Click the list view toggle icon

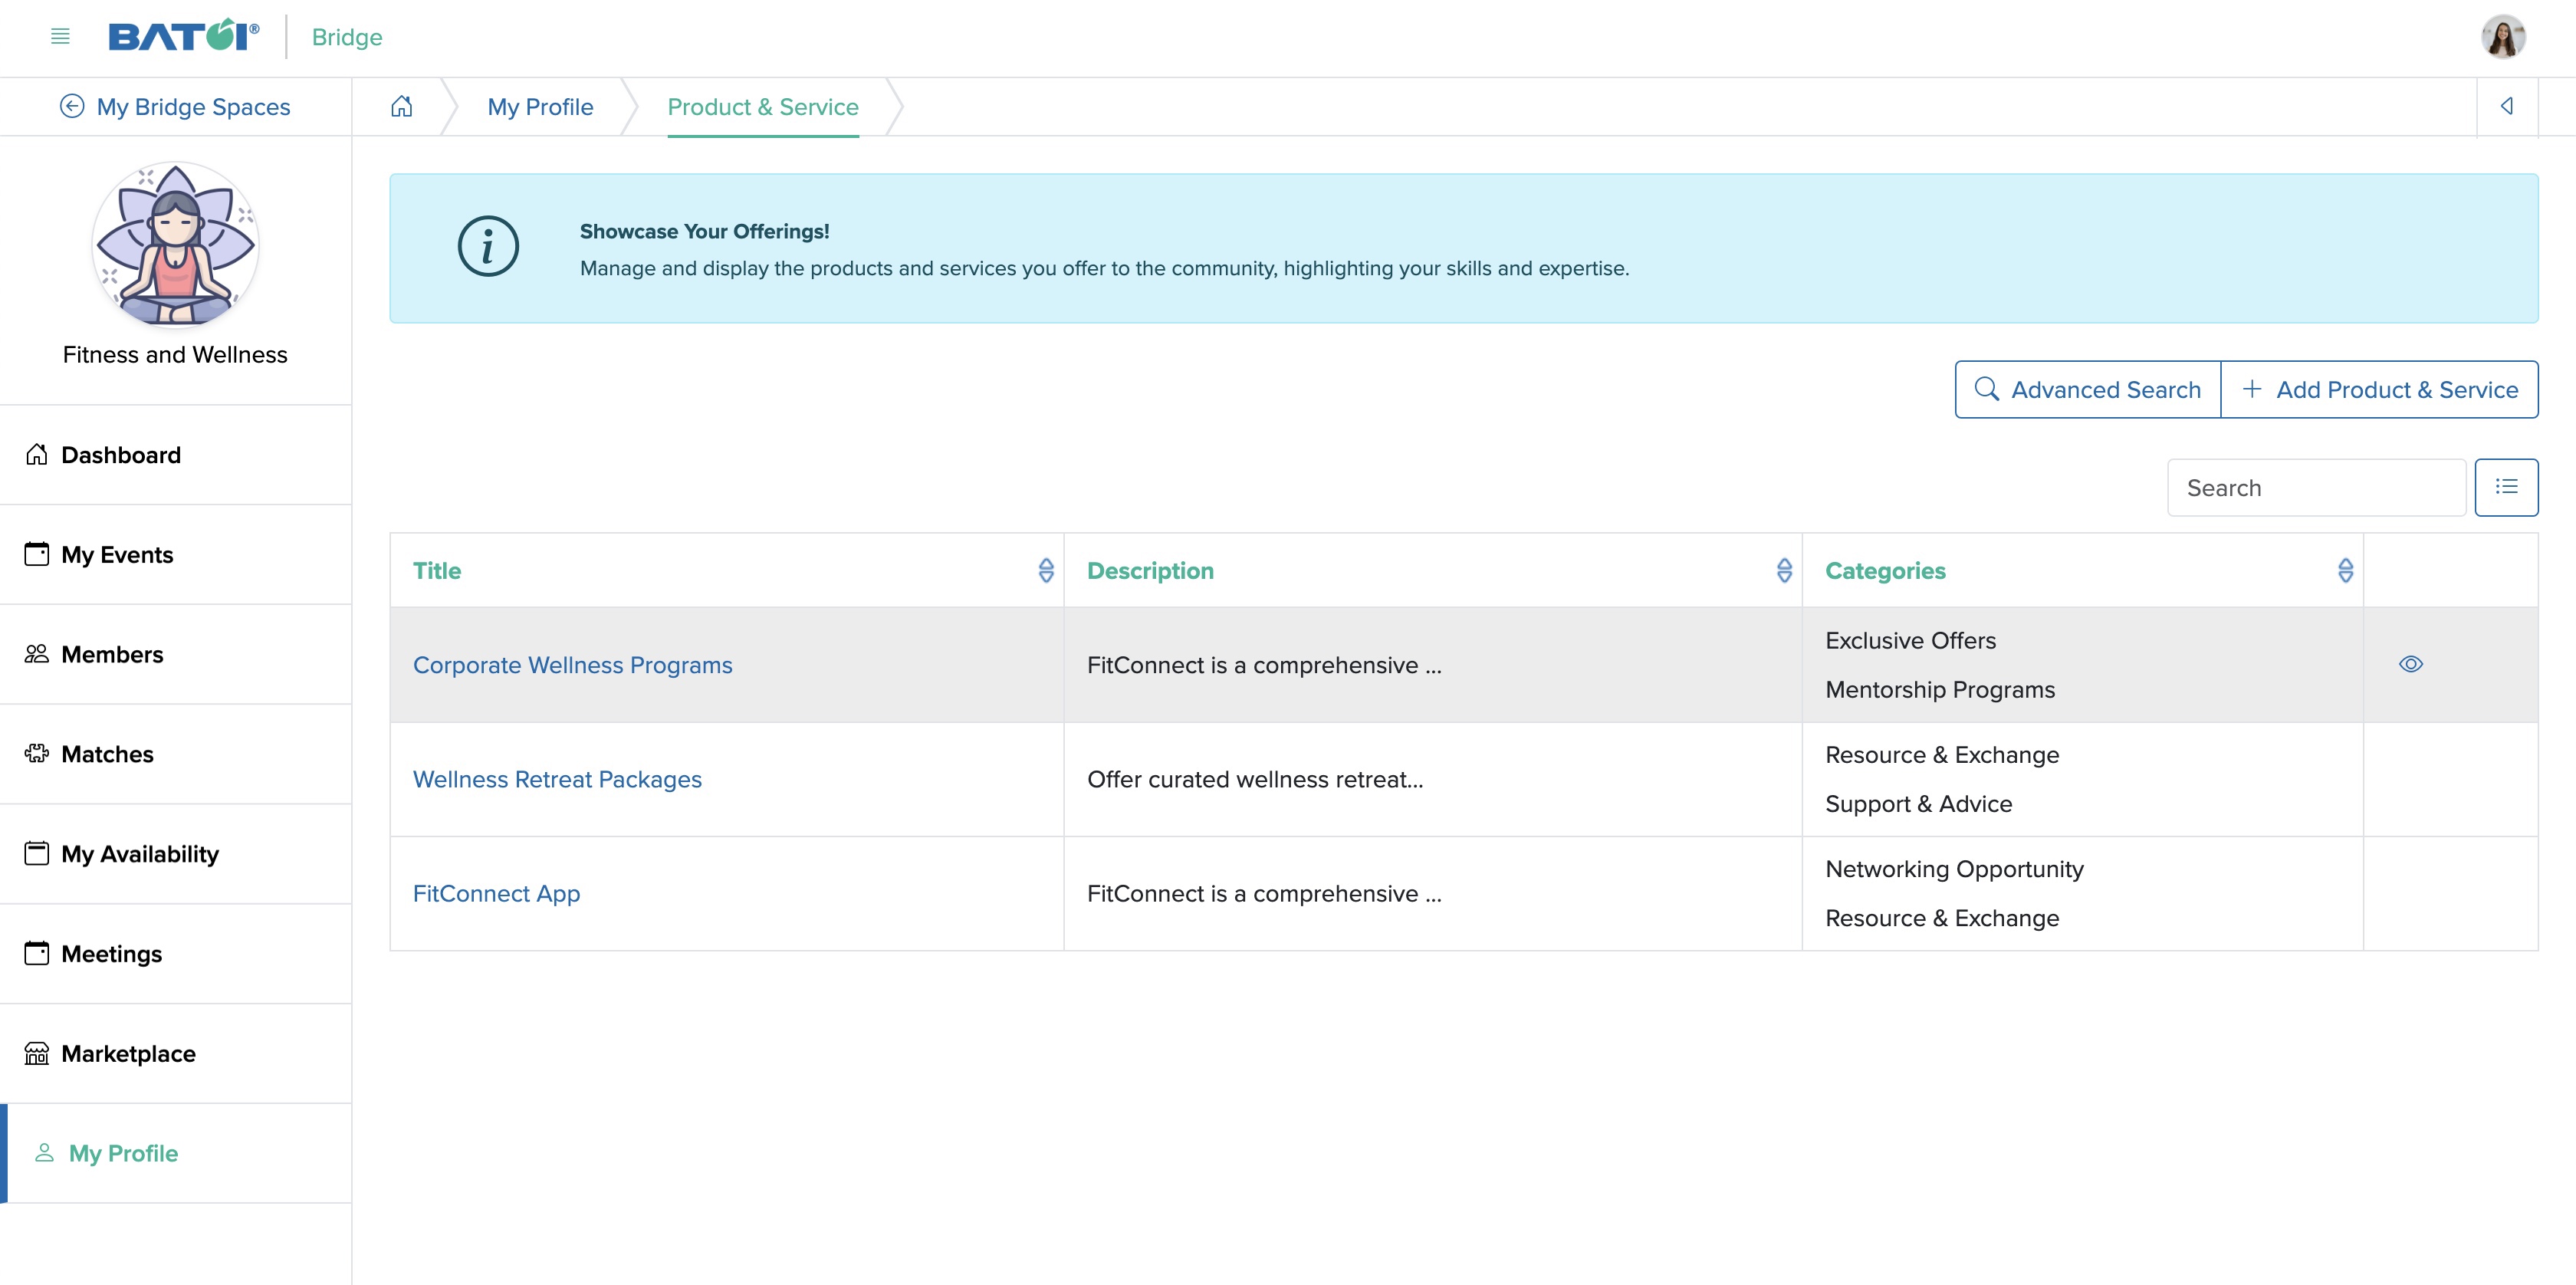click(2507, 486)
